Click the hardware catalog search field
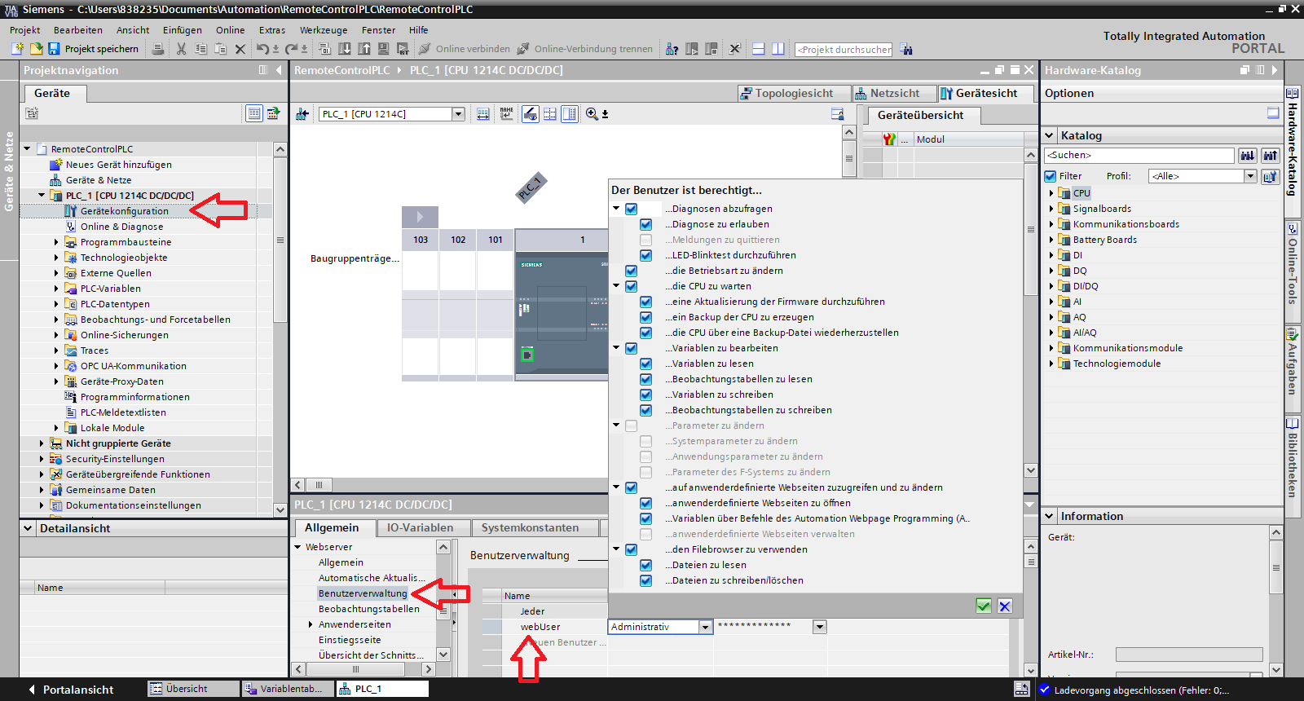 pyautogui.click(x=1139, y=155)
